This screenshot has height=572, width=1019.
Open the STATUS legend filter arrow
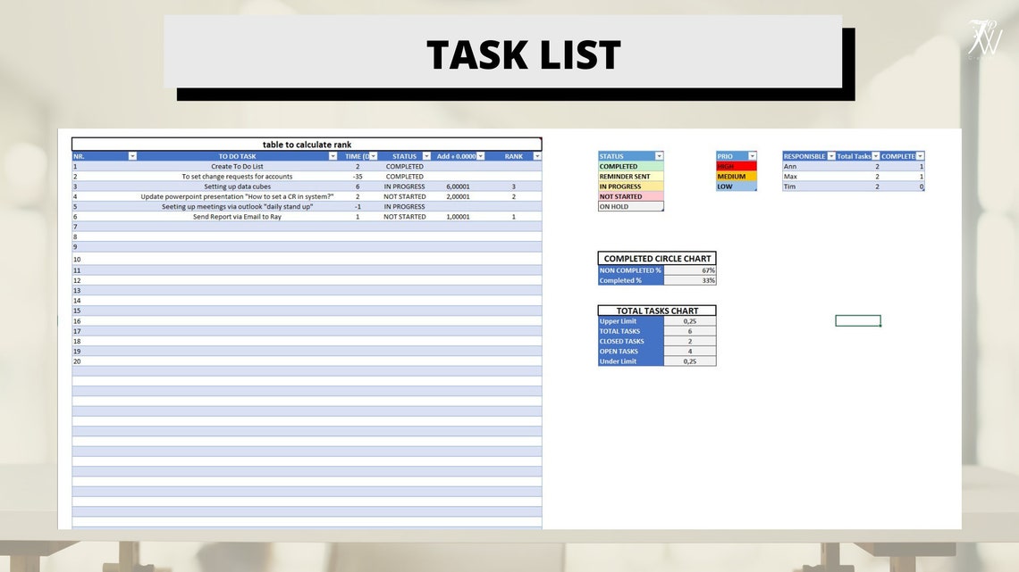click(x=659, y=156)
